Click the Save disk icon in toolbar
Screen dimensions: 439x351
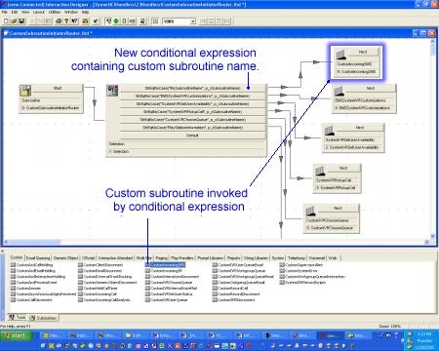coord(21,21)
